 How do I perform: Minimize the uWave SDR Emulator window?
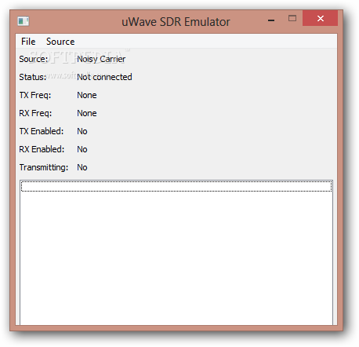point(271,20)
